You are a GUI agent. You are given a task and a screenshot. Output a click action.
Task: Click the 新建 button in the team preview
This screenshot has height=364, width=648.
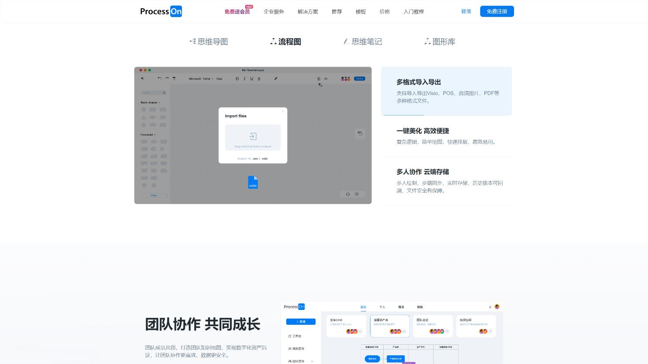301,322
